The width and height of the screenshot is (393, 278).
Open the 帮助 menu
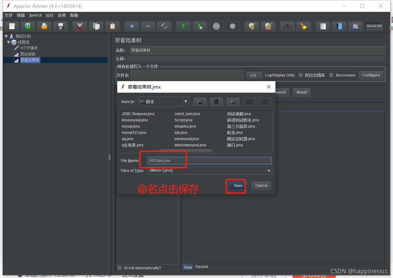point(74,15)
